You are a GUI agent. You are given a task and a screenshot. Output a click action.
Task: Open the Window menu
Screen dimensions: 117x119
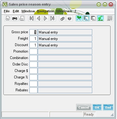[28, 11]
